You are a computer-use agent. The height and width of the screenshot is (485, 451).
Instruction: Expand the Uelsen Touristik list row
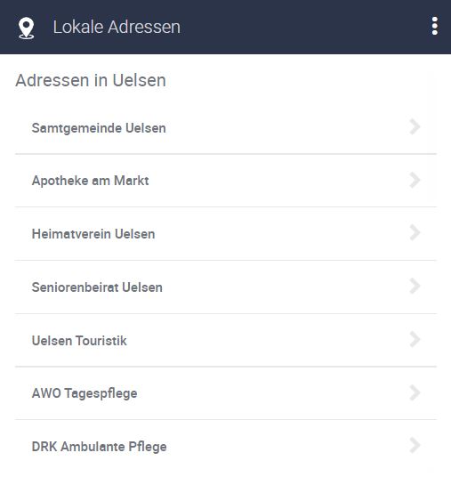(226, 340)
